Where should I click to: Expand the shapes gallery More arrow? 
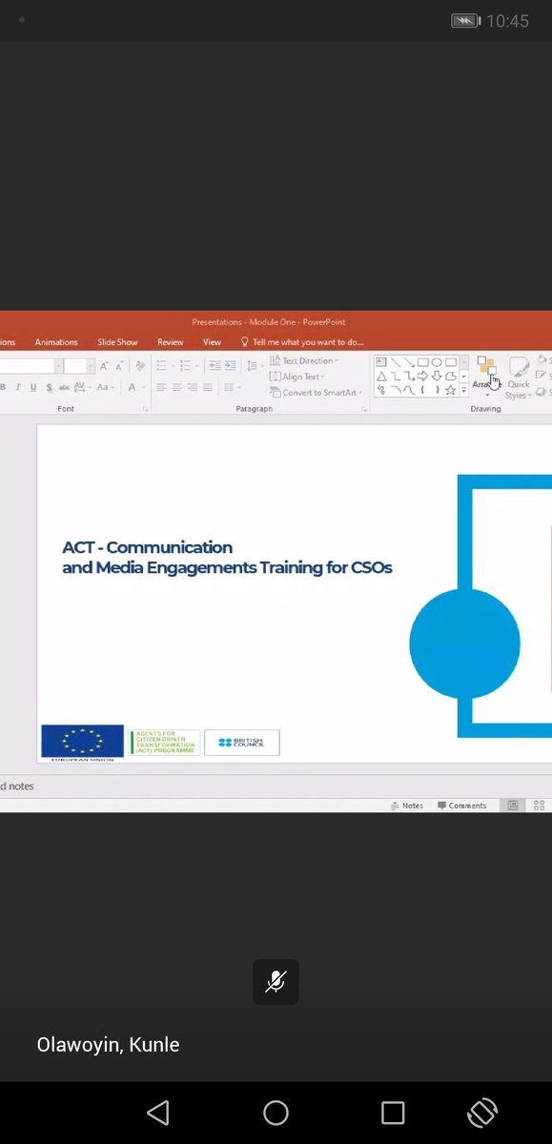pos(464,390)
